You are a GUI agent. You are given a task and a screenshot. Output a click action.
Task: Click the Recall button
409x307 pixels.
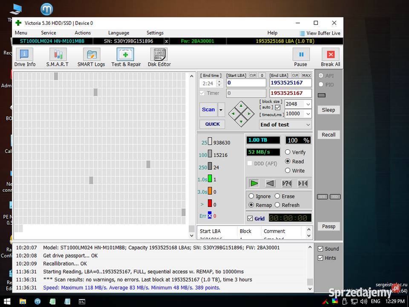(x=328, y=134)
